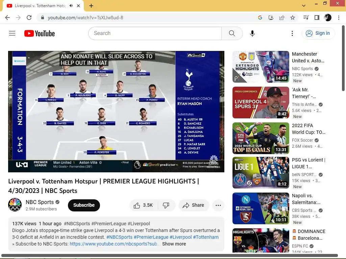
Task: Click the address bar URL
Action: [85, 18]
